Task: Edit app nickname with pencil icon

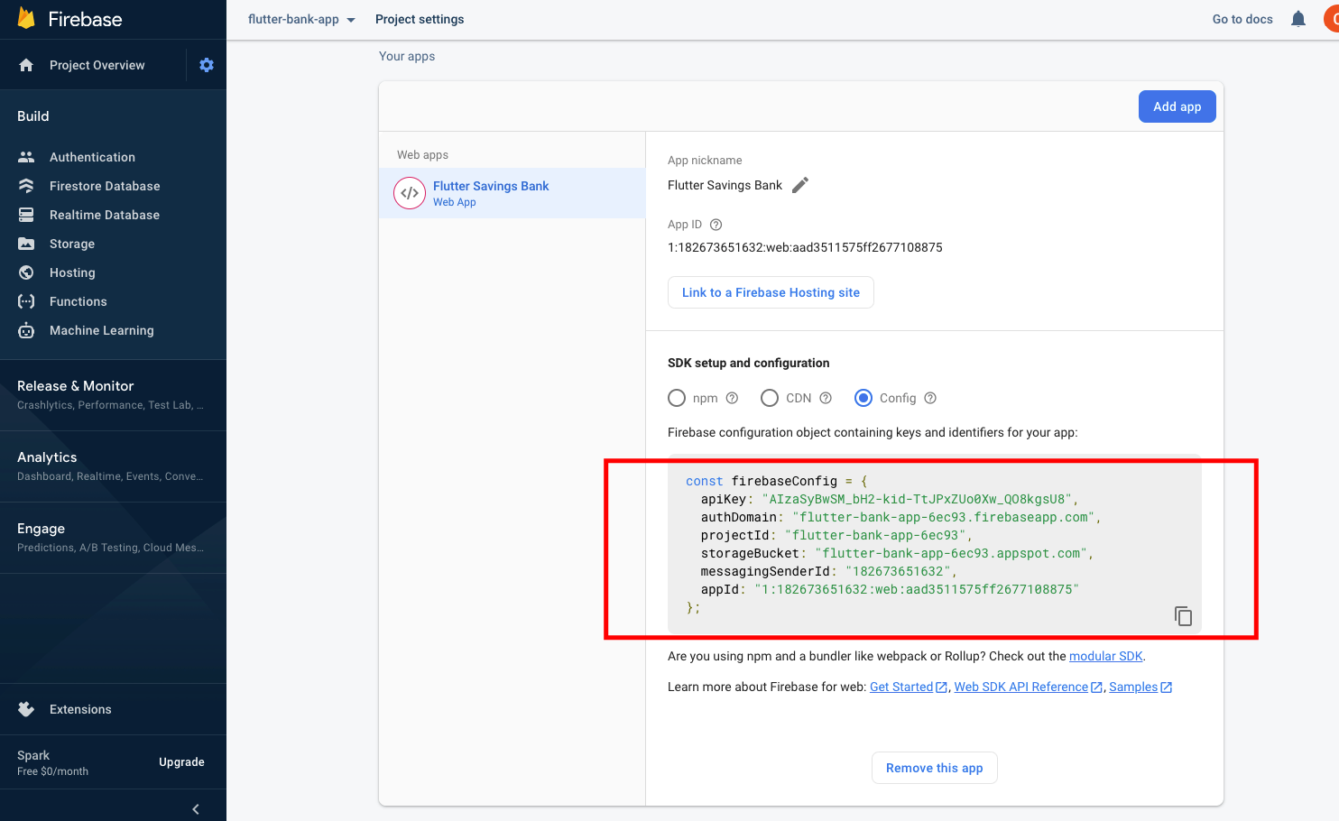Action: tap(800, 185)
